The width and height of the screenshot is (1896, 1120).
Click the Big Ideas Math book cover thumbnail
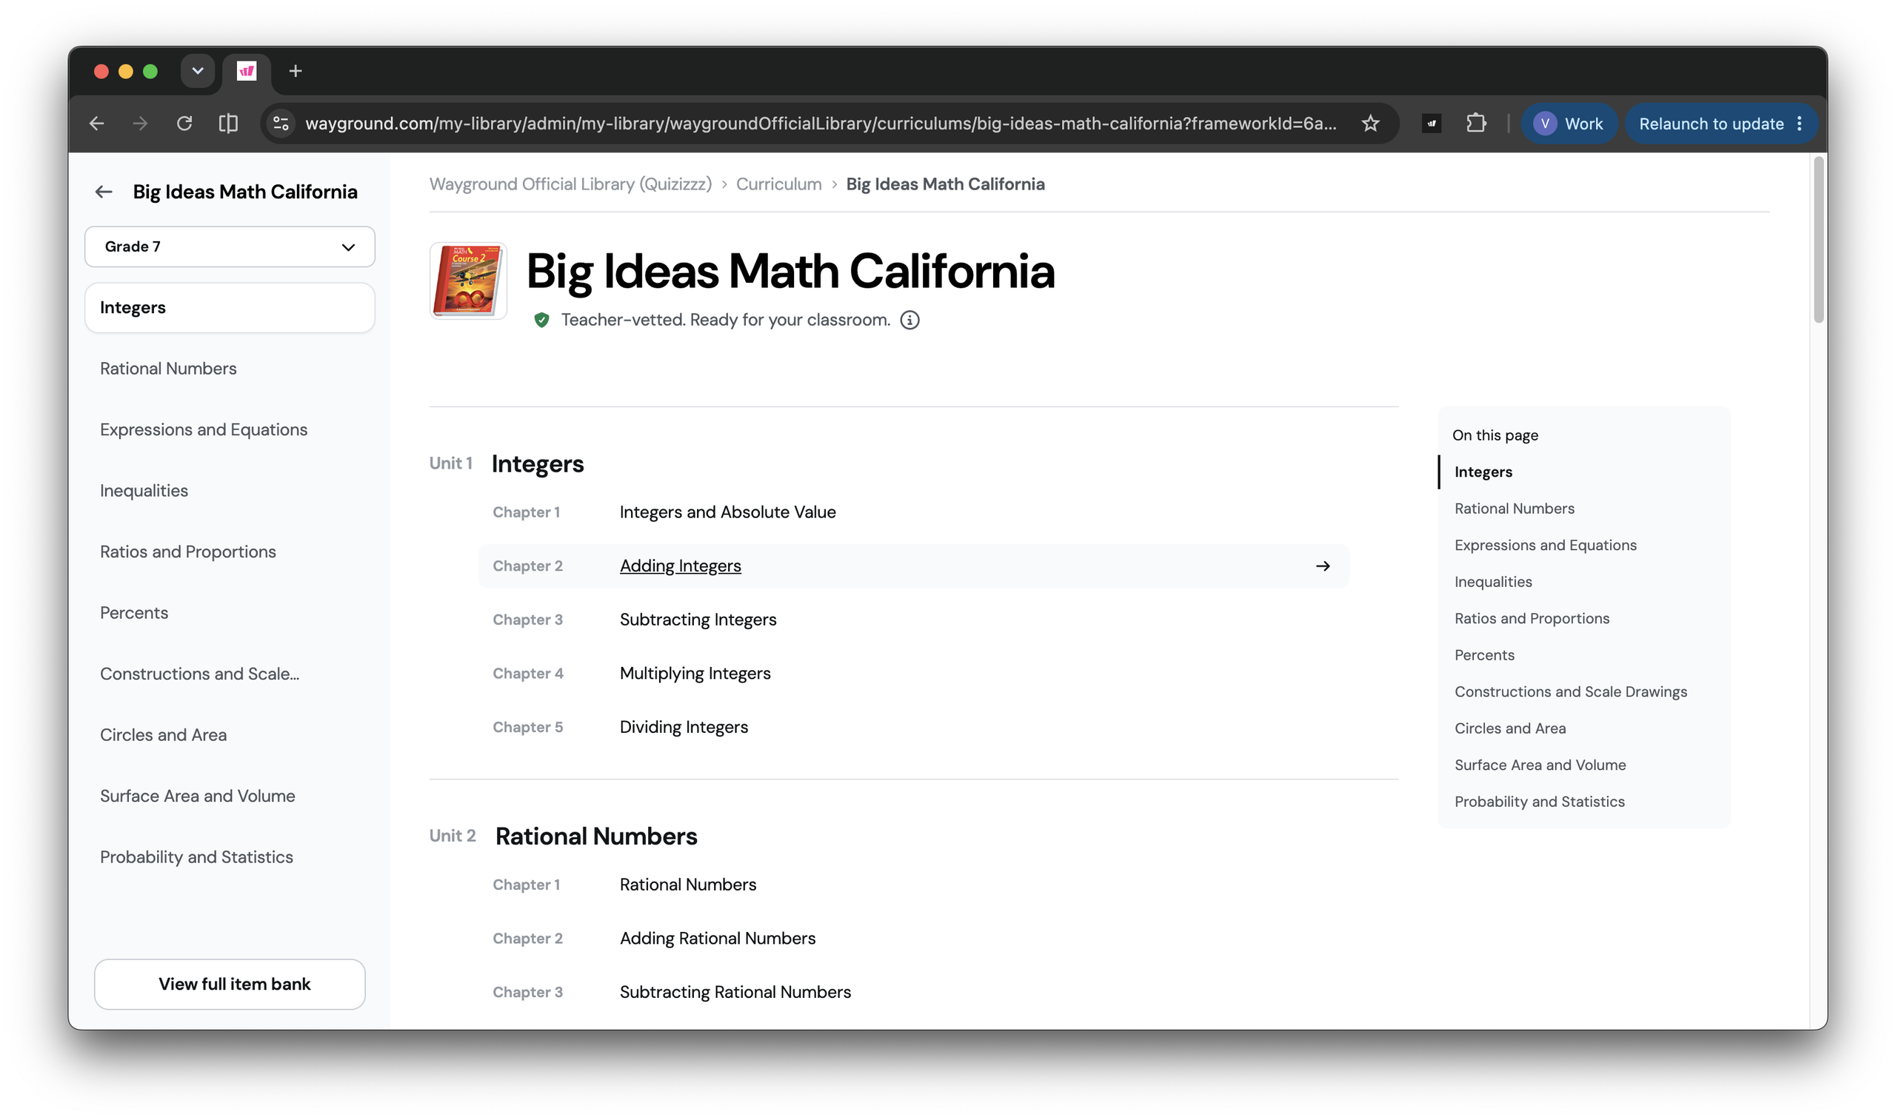(x=468, y=281)
